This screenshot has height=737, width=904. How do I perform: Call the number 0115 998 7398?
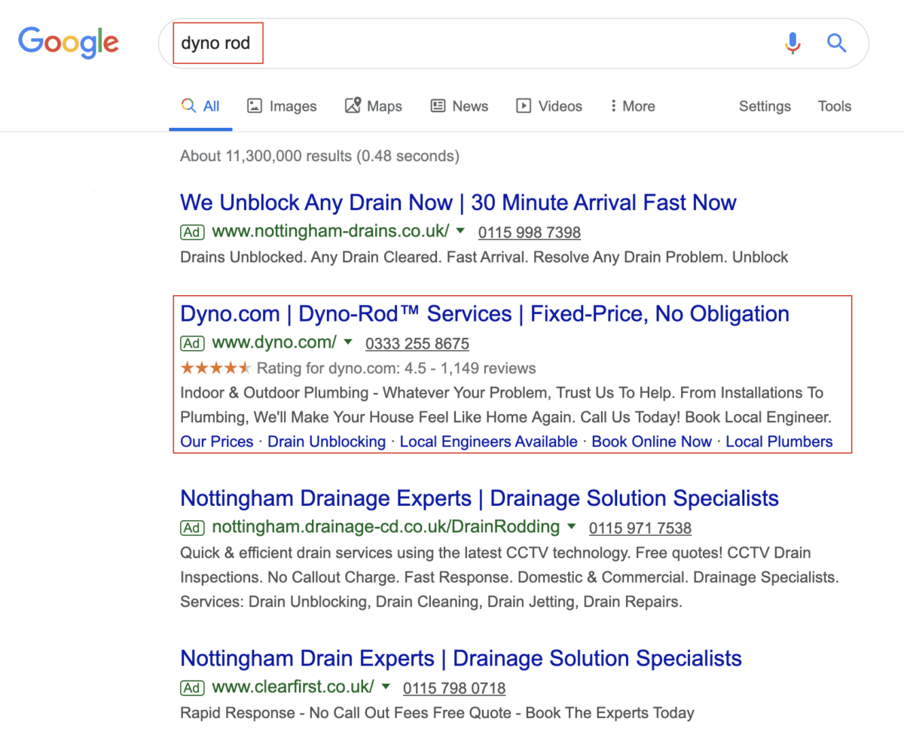point(530,233)
